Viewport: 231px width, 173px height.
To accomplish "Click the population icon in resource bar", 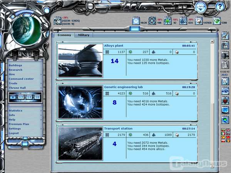I will [57, 21].
